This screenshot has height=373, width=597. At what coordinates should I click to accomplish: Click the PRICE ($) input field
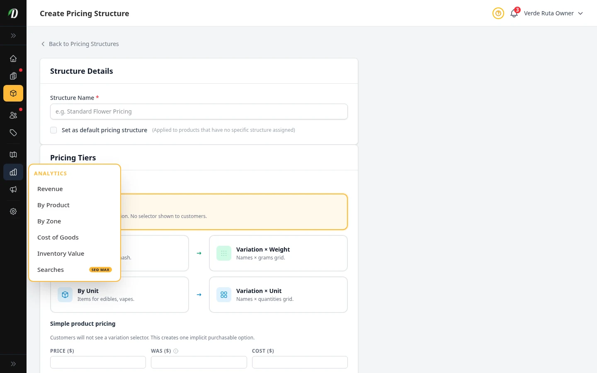[x=98, y=362]
